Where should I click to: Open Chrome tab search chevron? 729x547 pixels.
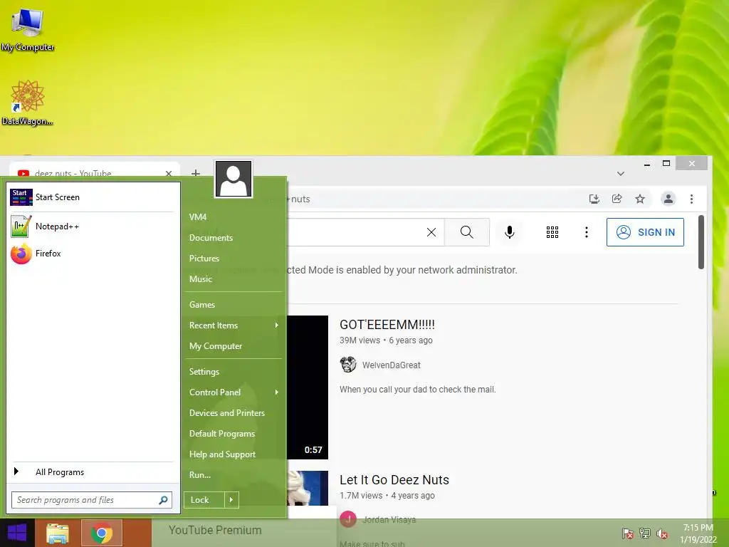(621, 174)
